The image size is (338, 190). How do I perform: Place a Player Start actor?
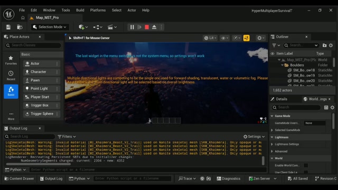point(41,97)
